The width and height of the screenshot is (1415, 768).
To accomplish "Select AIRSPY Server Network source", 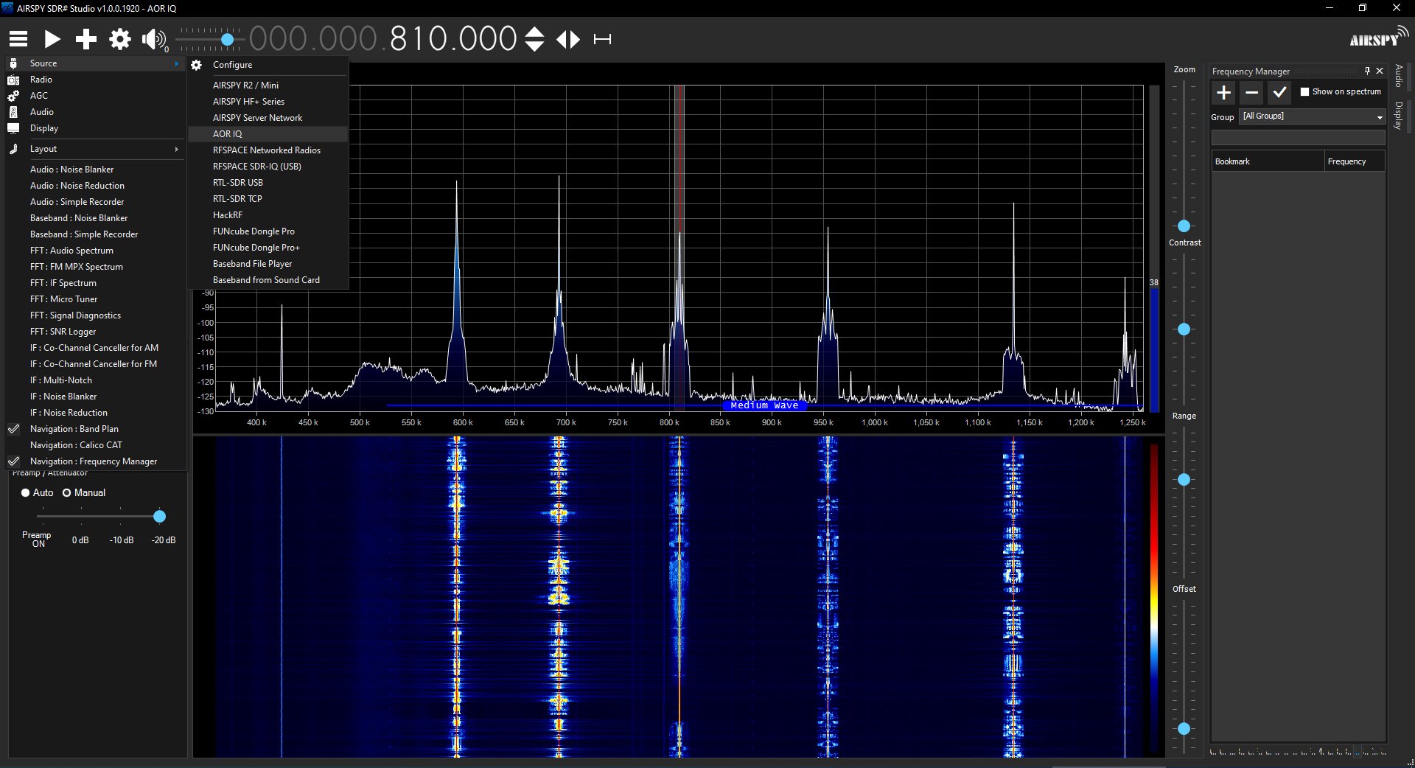I will [268, 118].
